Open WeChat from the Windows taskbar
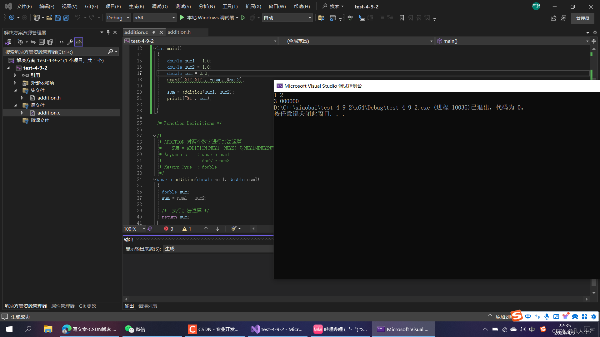Image resolution: width=600 pixels, height=337 pixels. click(x=135, y=329)
